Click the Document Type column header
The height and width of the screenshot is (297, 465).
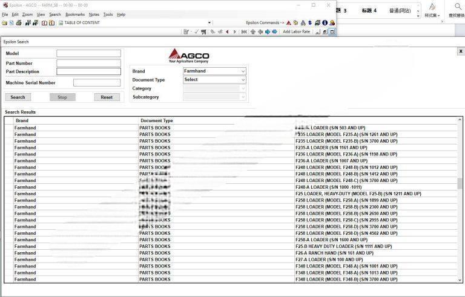pos(217,120)
